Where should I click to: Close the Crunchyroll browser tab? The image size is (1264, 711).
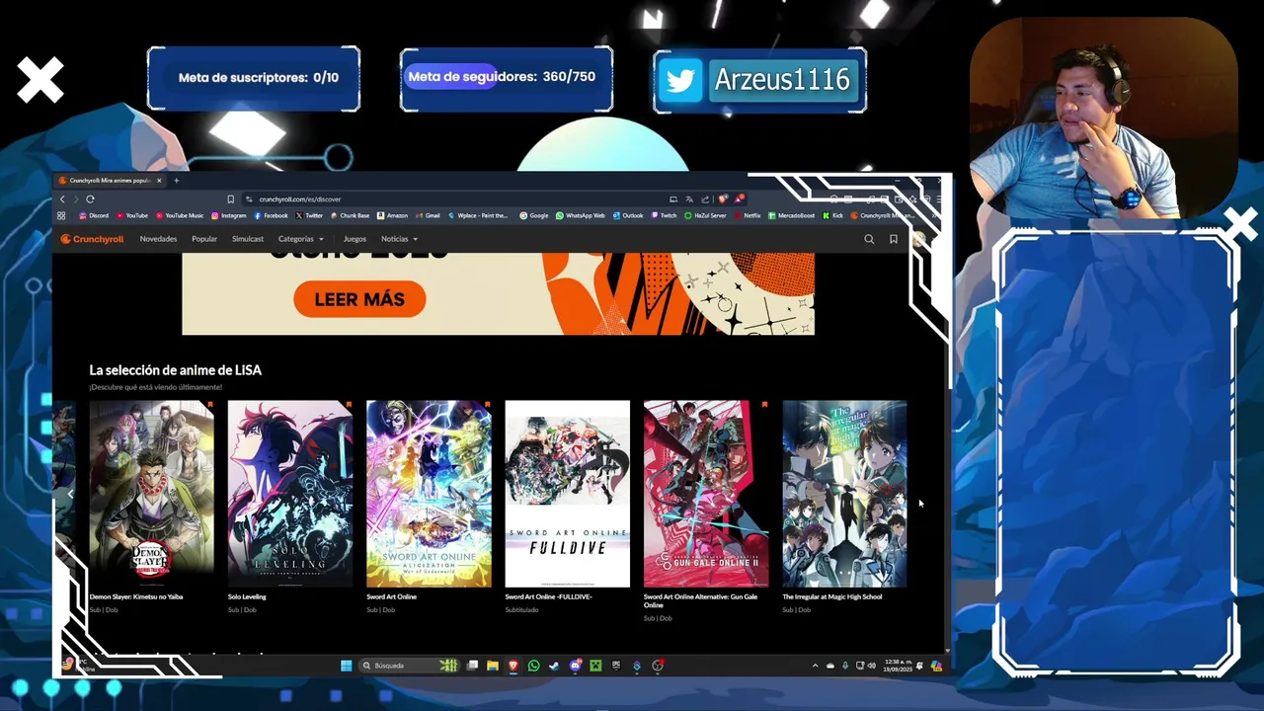[159, 181]
